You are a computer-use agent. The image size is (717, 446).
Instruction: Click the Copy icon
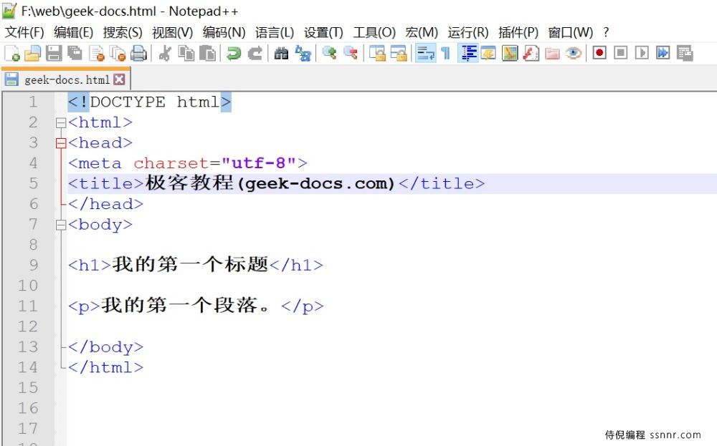pyautogui.click(x=186, y=54)
